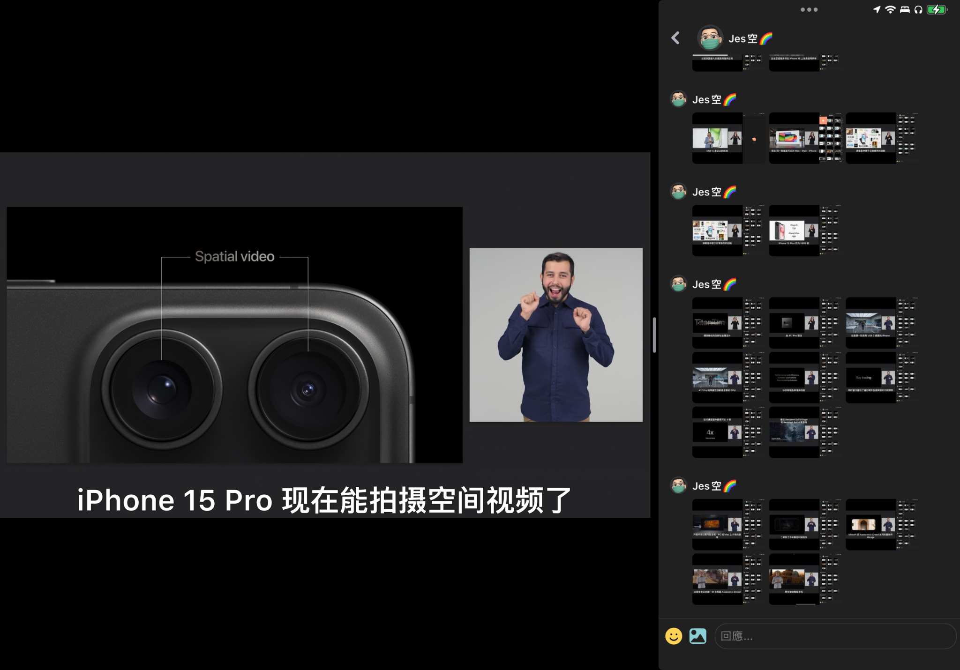Tap the sleep focus bed icon
960x670 pixels.
pos(905,9)
